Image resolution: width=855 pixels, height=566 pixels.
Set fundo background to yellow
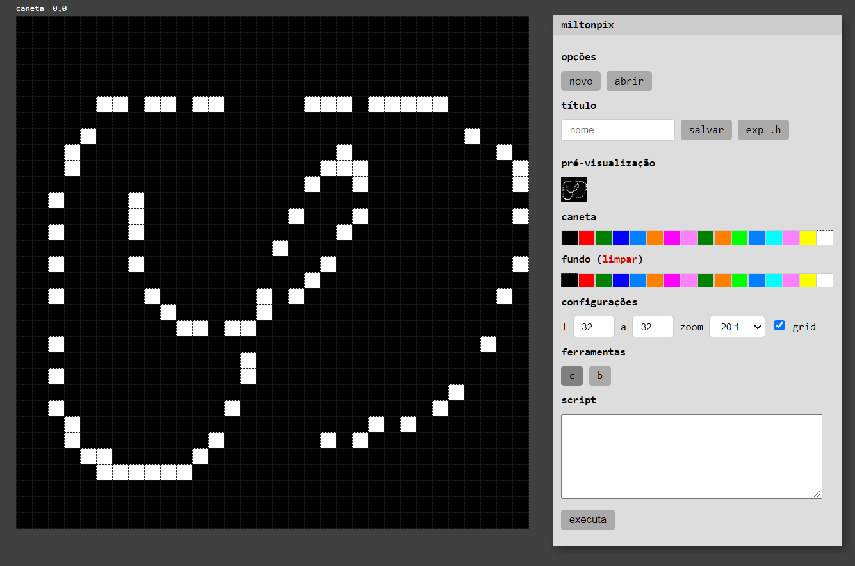point(808,280)
